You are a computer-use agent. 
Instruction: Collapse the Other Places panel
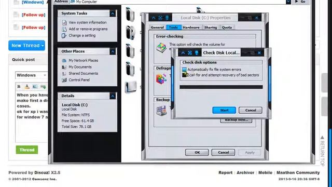coord(113,51)
